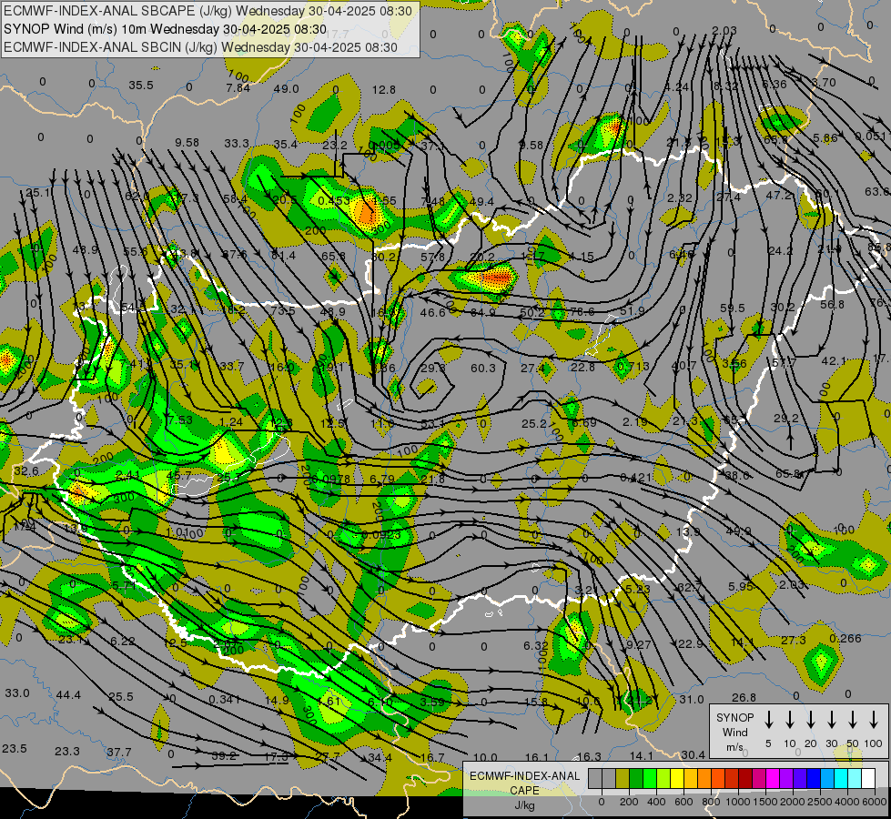Screen dimensions: 891x819
Task: Click the map value '6.79'
Action: 382,480
